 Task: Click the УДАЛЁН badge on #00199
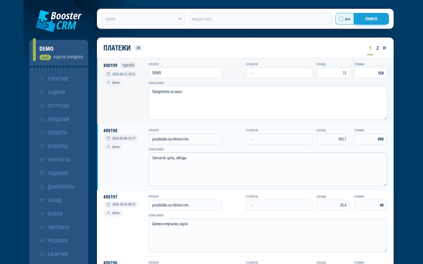(x=128, y=65)
